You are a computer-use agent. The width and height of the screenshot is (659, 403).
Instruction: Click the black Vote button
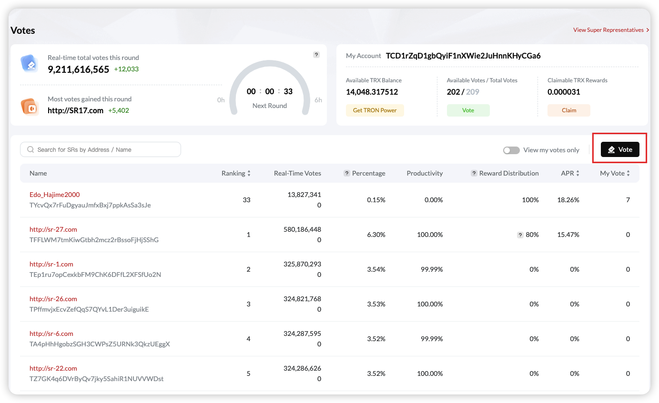pos(620,149)
